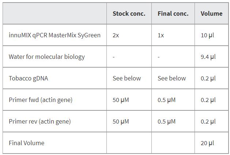Click the Primer fwd 0.5 µM final cell
The height and width of the screenshot is (155, 230).
(166, 100)
